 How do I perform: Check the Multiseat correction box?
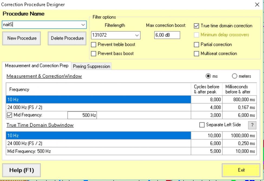click(196, 53)
